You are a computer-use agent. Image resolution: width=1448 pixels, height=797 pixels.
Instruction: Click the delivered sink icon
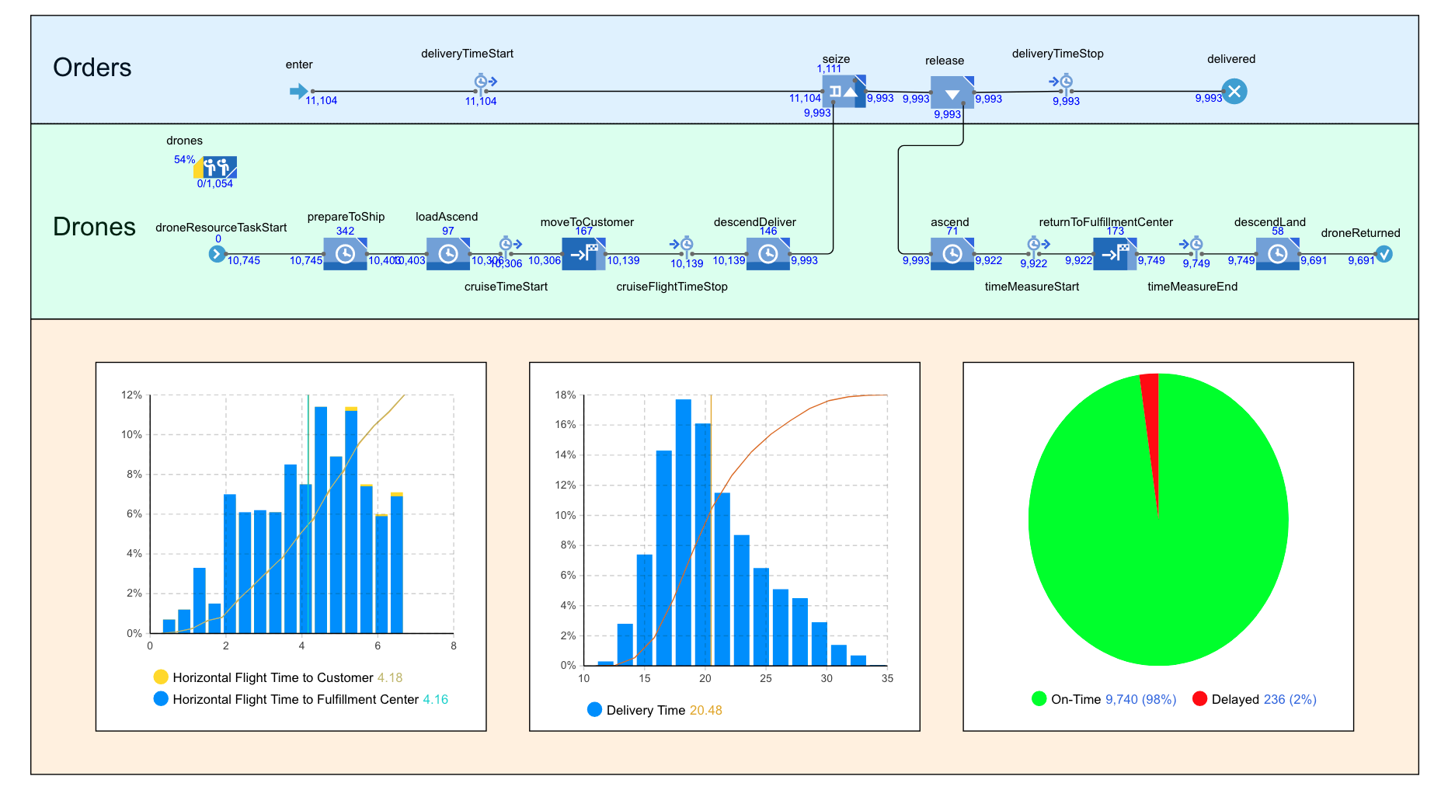[x=1234, y=92]
